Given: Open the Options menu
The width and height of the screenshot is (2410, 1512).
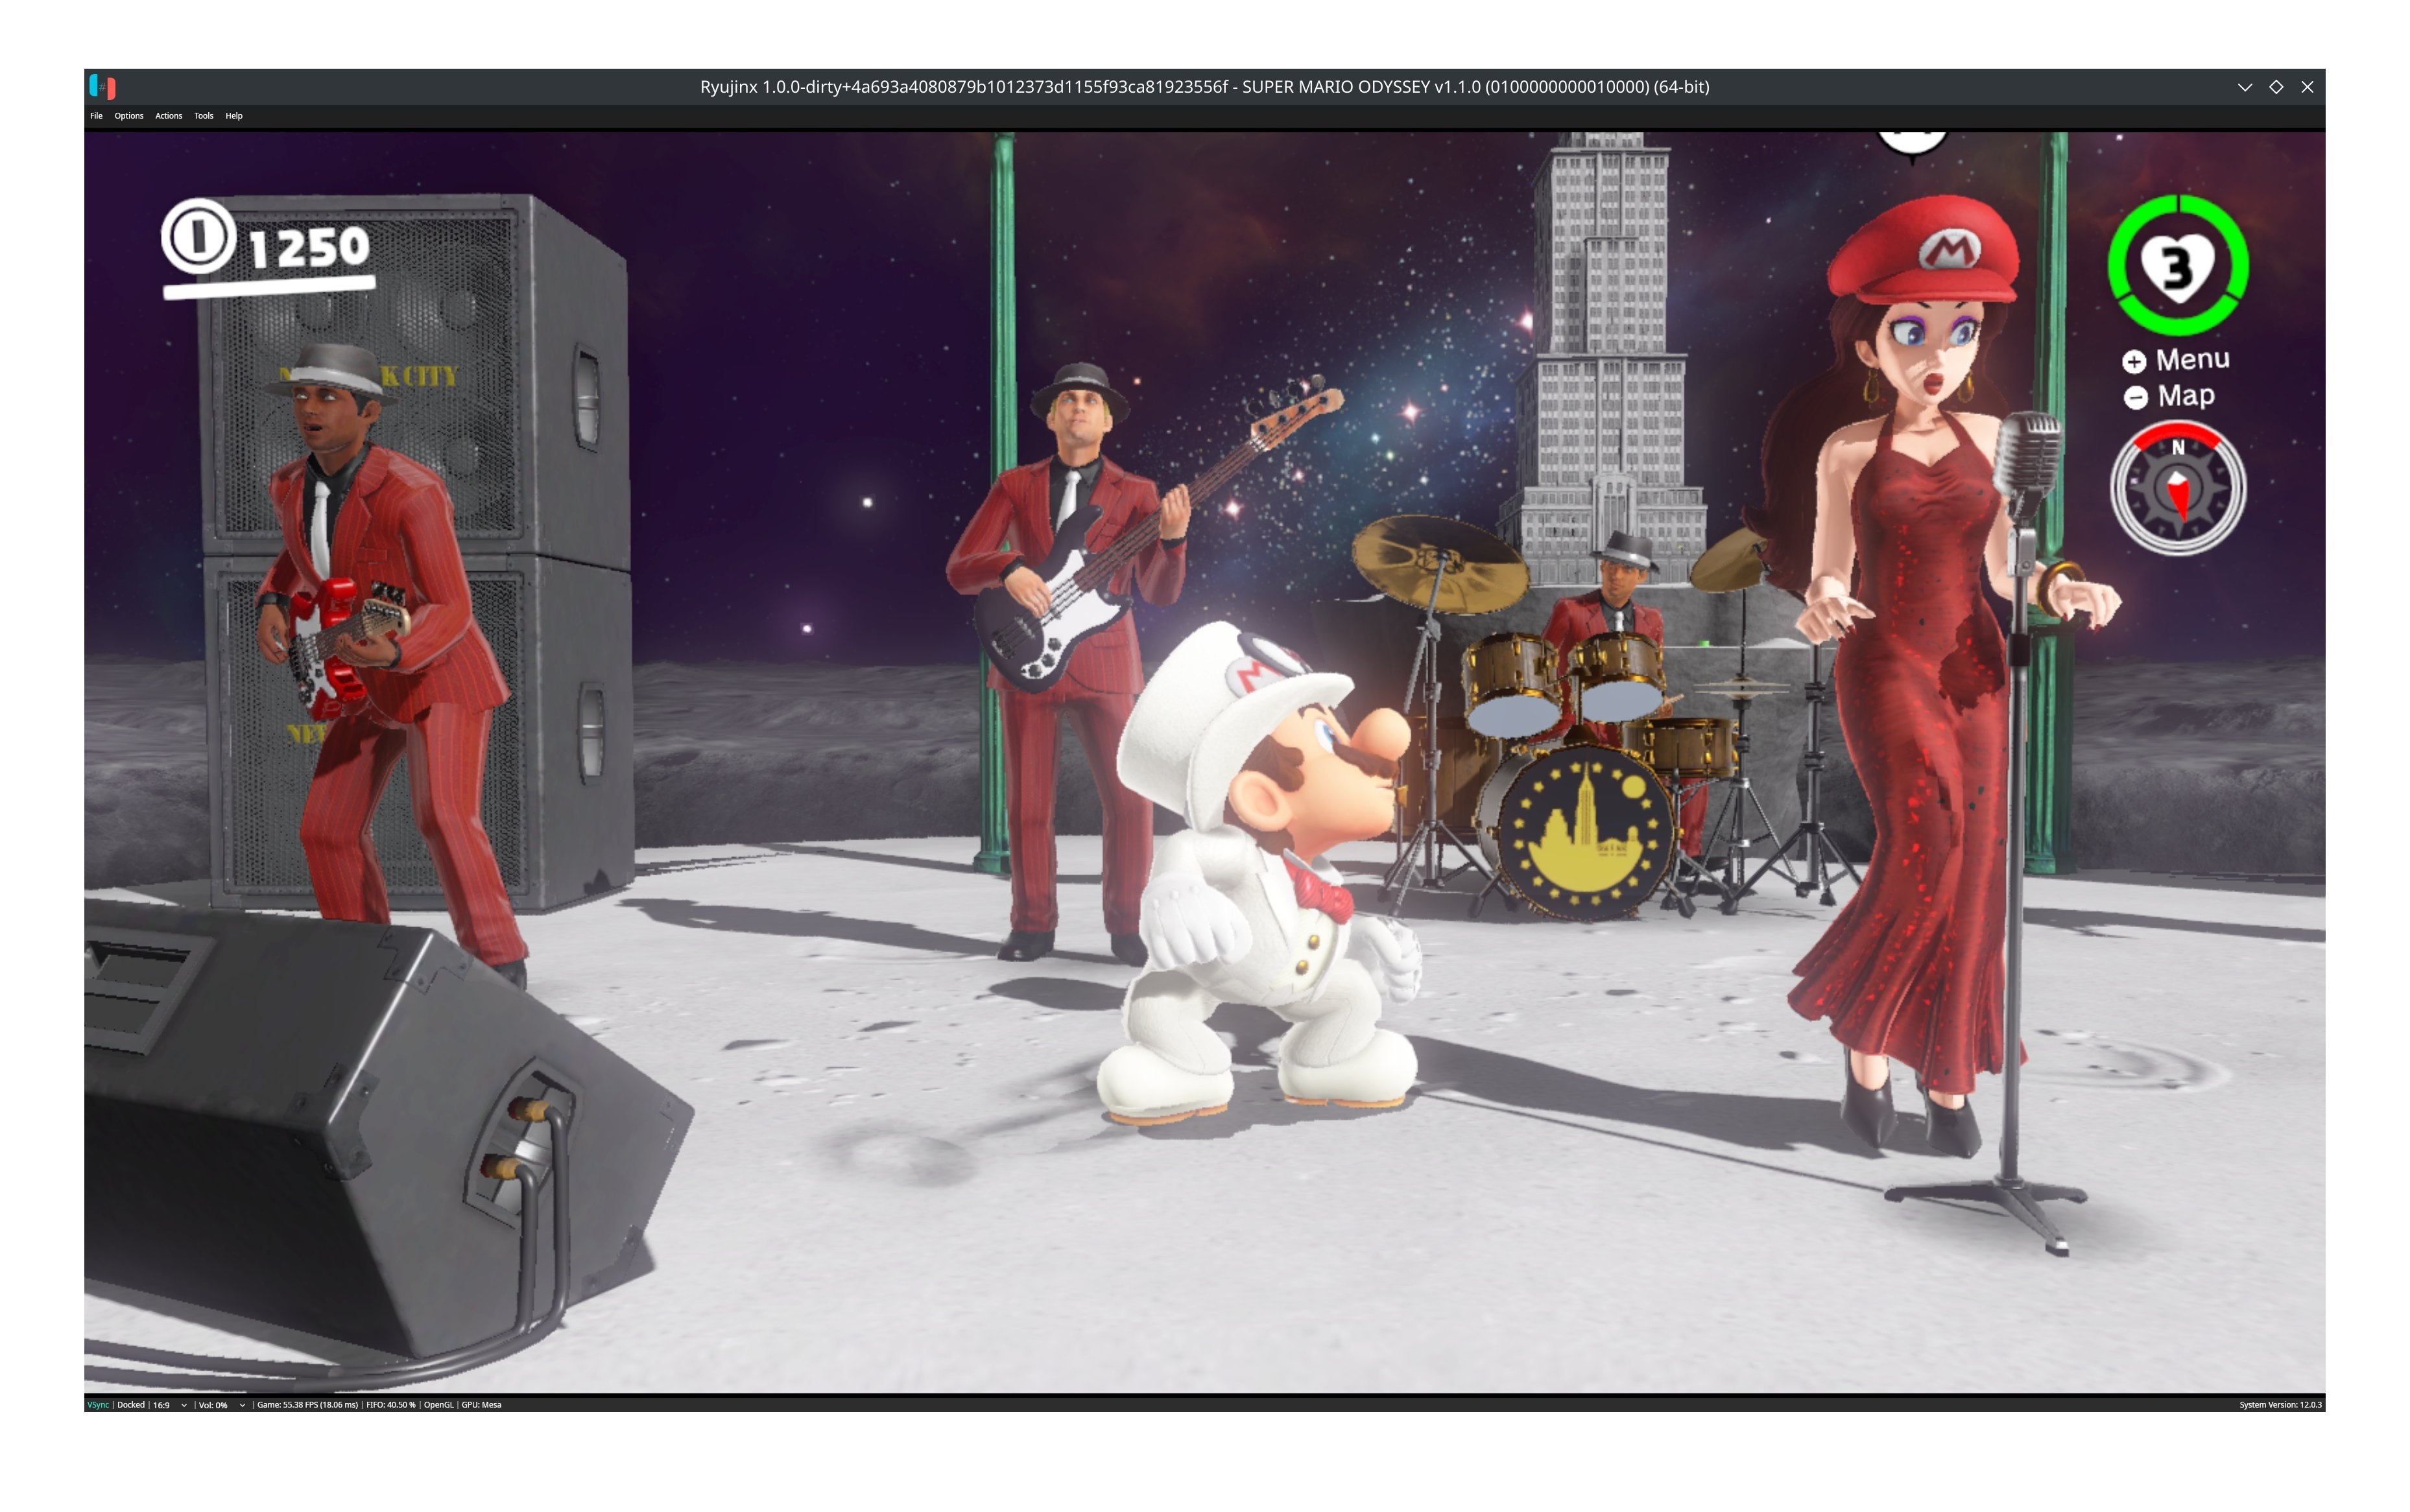Looking at the screenshot, I should 129,116.
